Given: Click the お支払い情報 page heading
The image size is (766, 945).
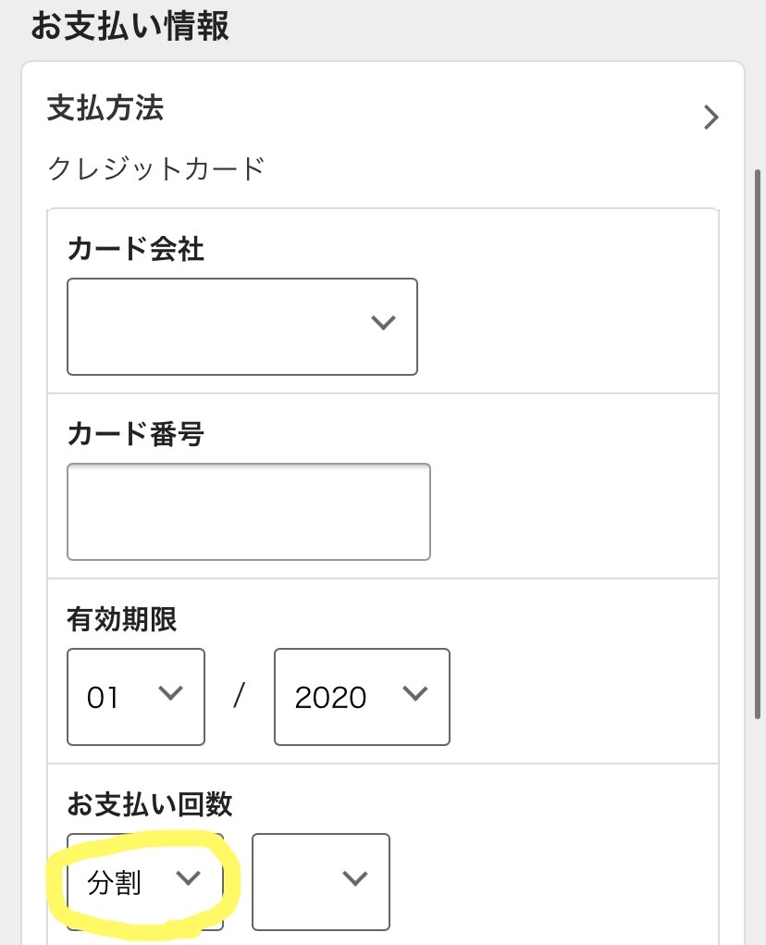Looking at the screenshot, I should [x=130, y=26].
